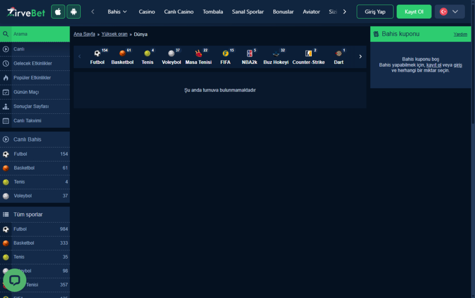The width and height of the screenshot is (475, 298).
Task: Open the Yardım link in bet slip
Action: coord(460,34)
